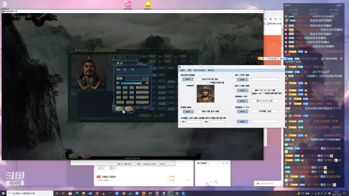
Task: Click the crowned officer portrait in the game dialog
Action: tap(89, 72)
